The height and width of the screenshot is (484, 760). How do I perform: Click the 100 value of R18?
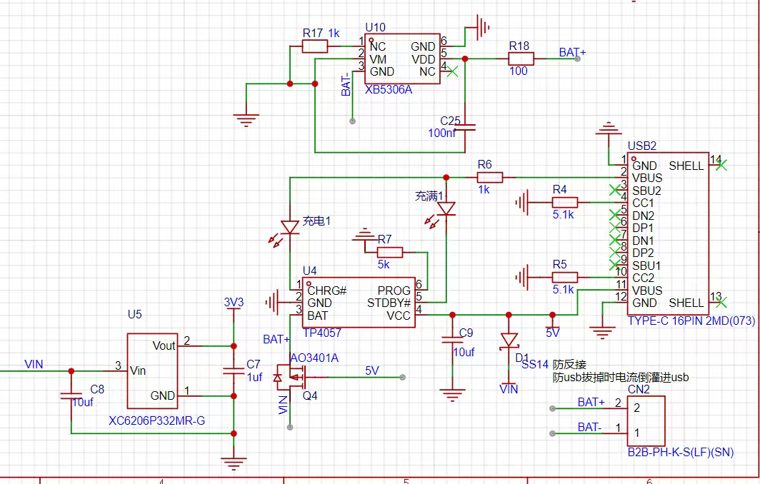(518, 71)
